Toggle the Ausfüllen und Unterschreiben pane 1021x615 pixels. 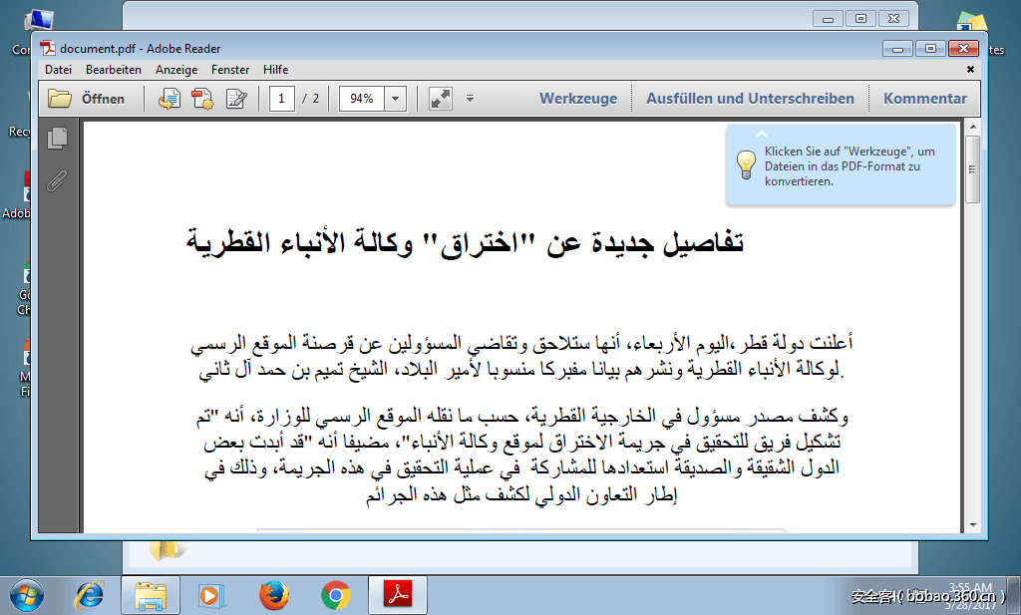click(x=751, y=98)
